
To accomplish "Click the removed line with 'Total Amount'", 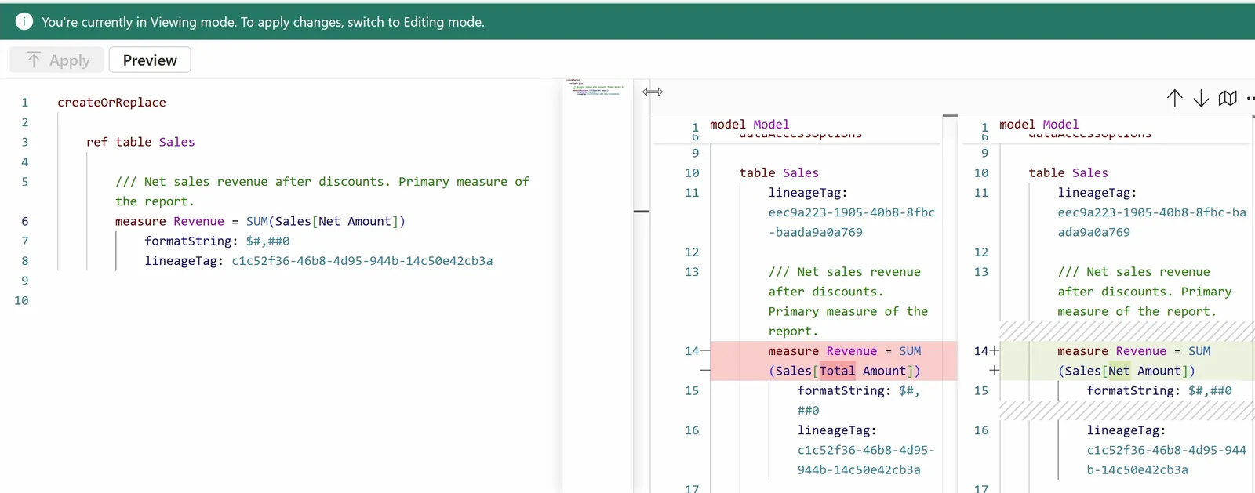I will click(834, 361).
